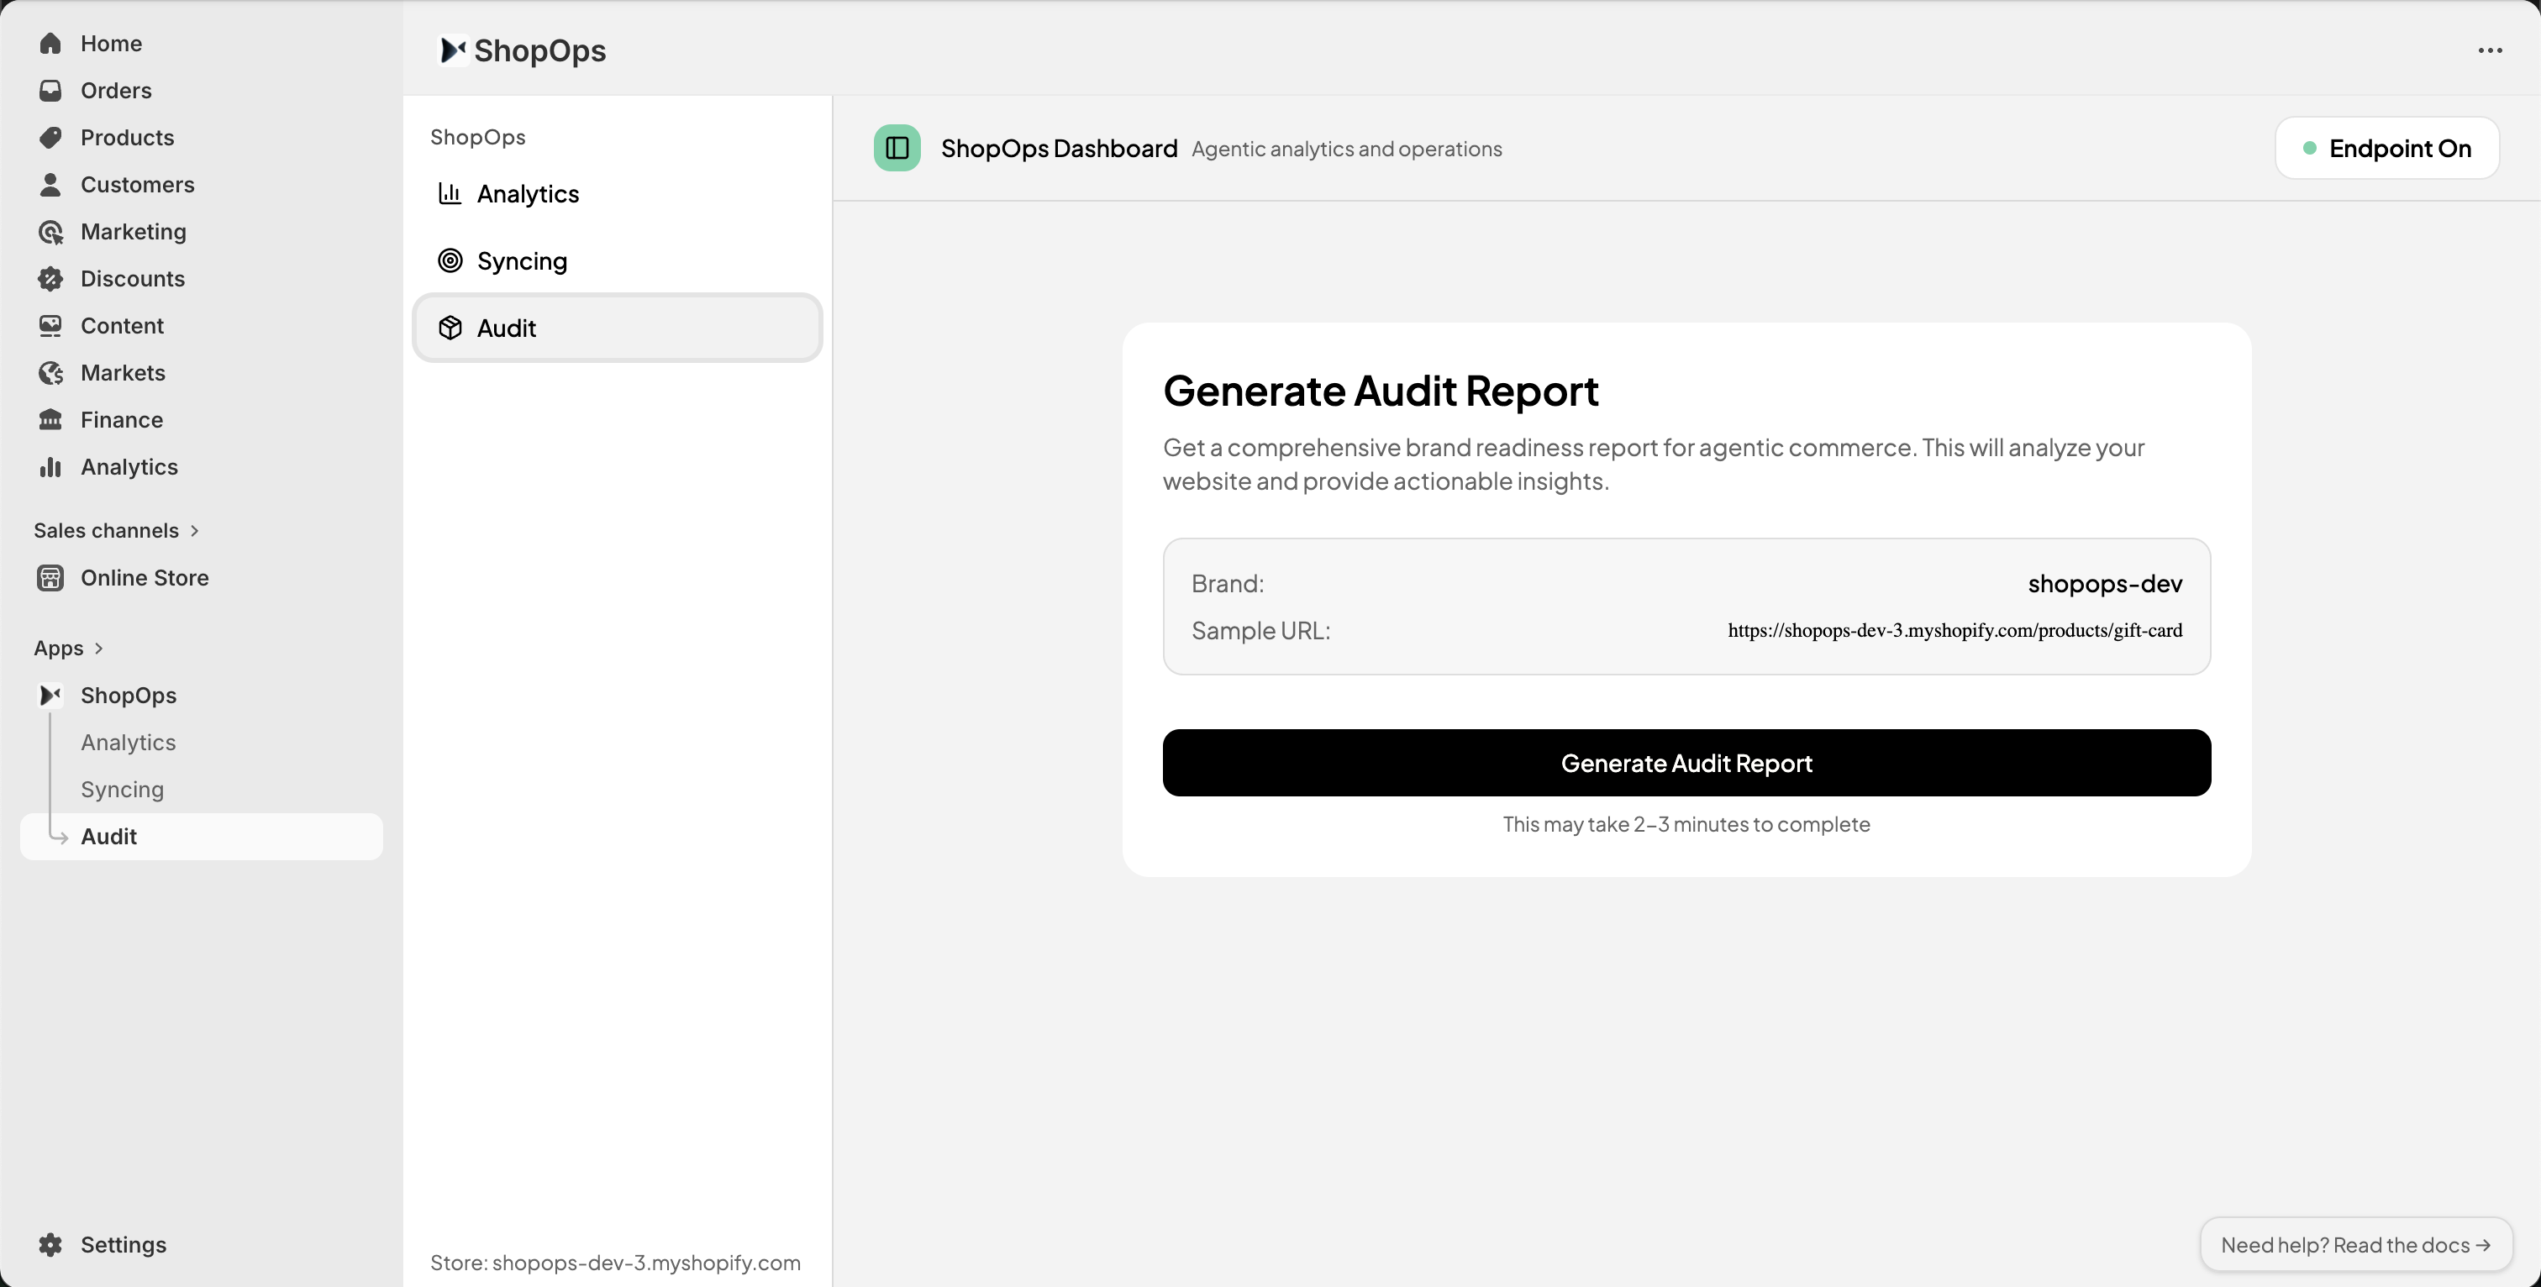The height and width of the screenshot is (1287, 2541).
Task: Open Orders using the package icon
Action: pyautogui.click(x=51, y=90)
